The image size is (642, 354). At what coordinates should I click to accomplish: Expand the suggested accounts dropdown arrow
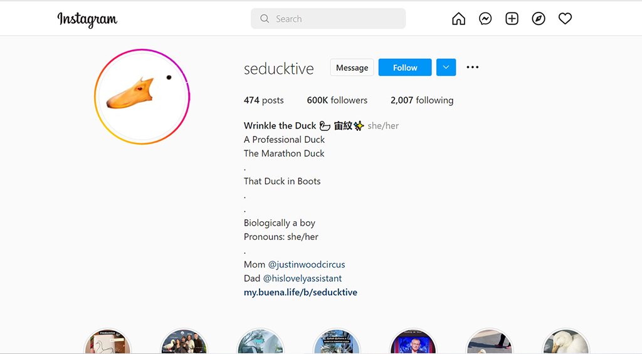click(x=446, y=67)
